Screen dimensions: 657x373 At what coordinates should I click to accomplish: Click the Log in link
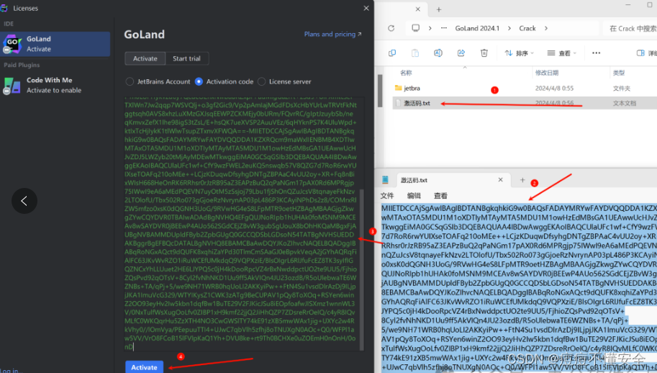(x=9, y=371)
